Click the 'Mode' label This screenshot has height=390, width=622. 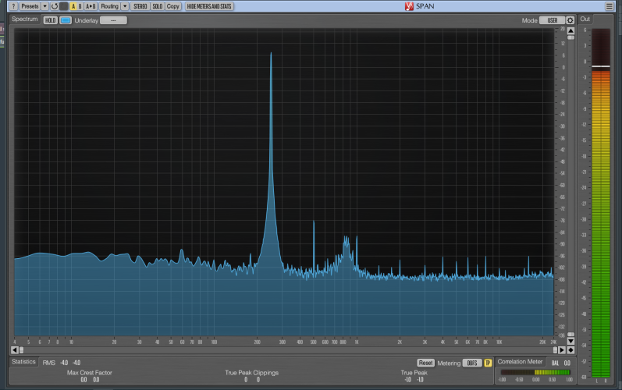click(530, 20)
